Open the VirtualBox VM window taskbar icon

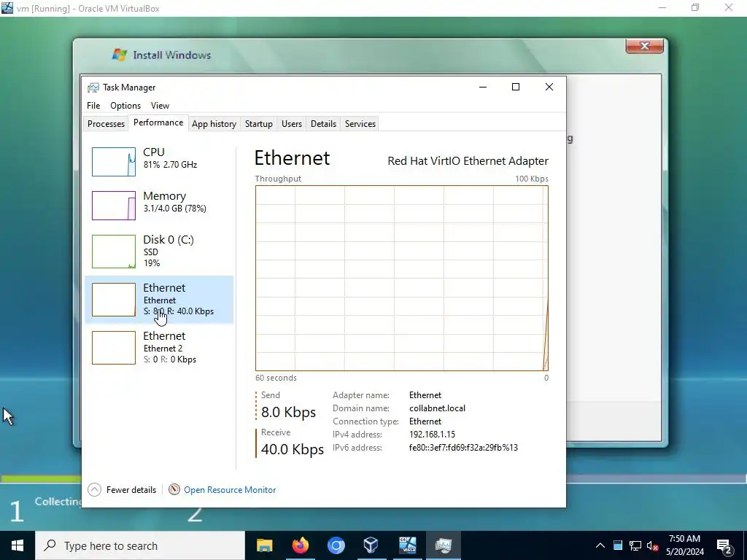(x=407, y=545)
